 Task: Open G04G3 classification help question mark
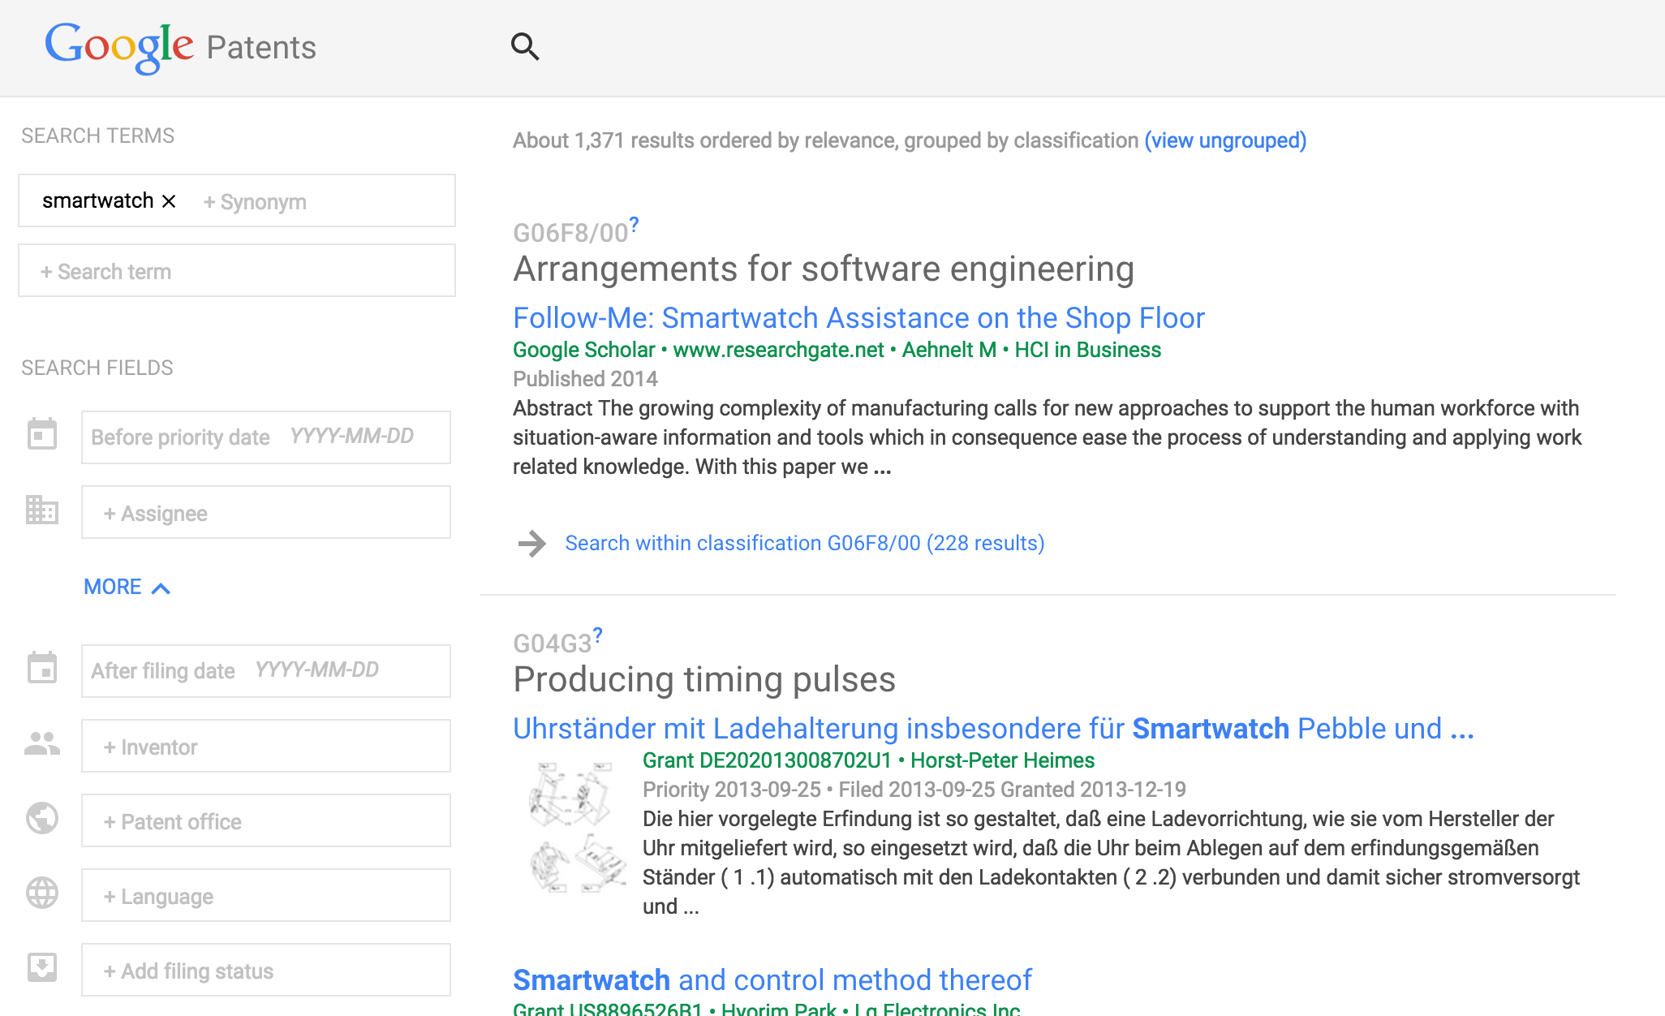(598, 634)
